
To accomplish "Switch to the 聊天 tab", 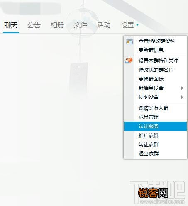I will coord(11,25).
